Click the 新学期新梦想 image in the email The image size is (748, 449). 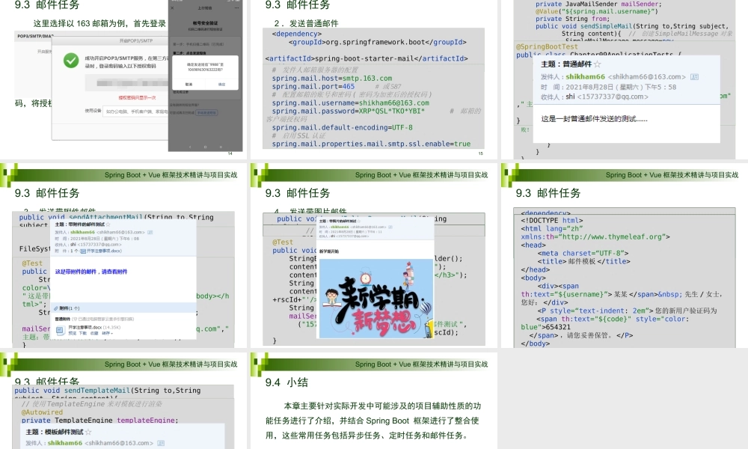pos(375,299)
